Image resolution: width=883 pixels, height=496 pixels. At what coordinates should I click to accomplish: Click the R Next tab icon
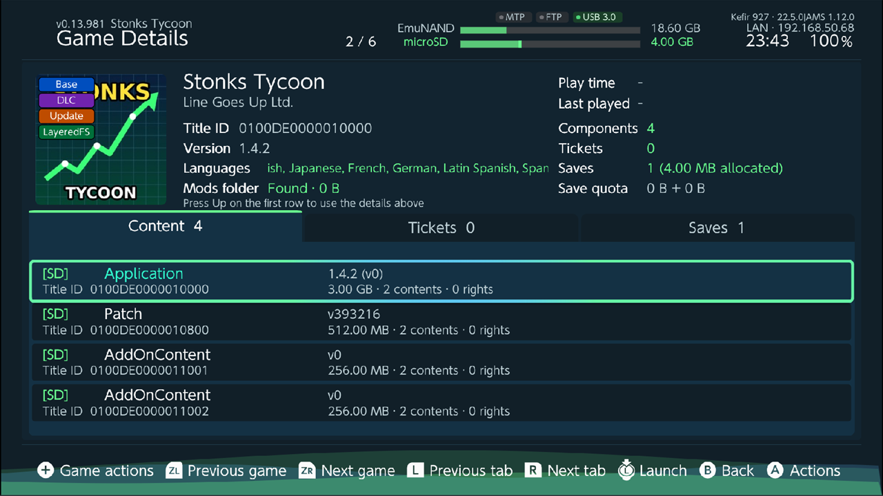coord(533,471)
